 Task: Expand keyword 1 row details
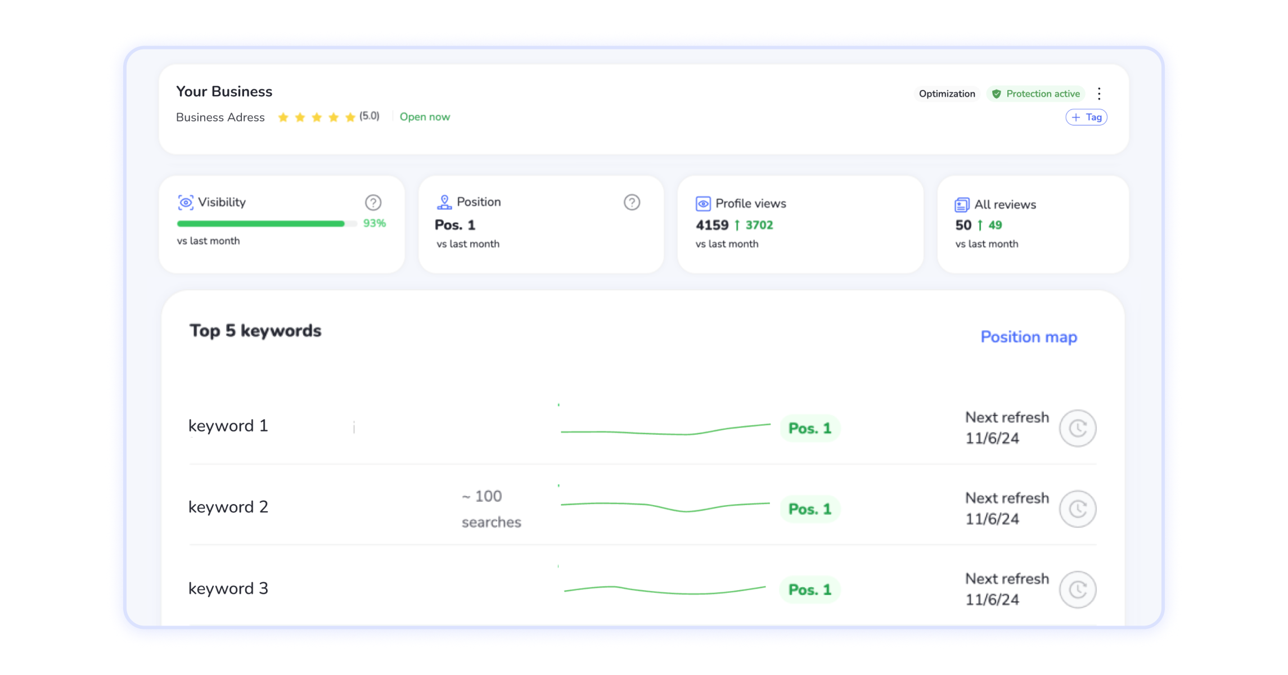click(228, 426)
